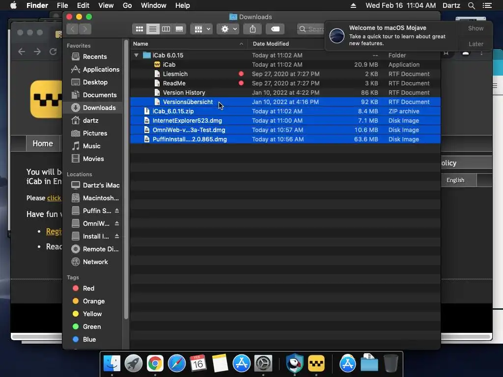Open the group-by arrangement dropdown

(201, 29)
